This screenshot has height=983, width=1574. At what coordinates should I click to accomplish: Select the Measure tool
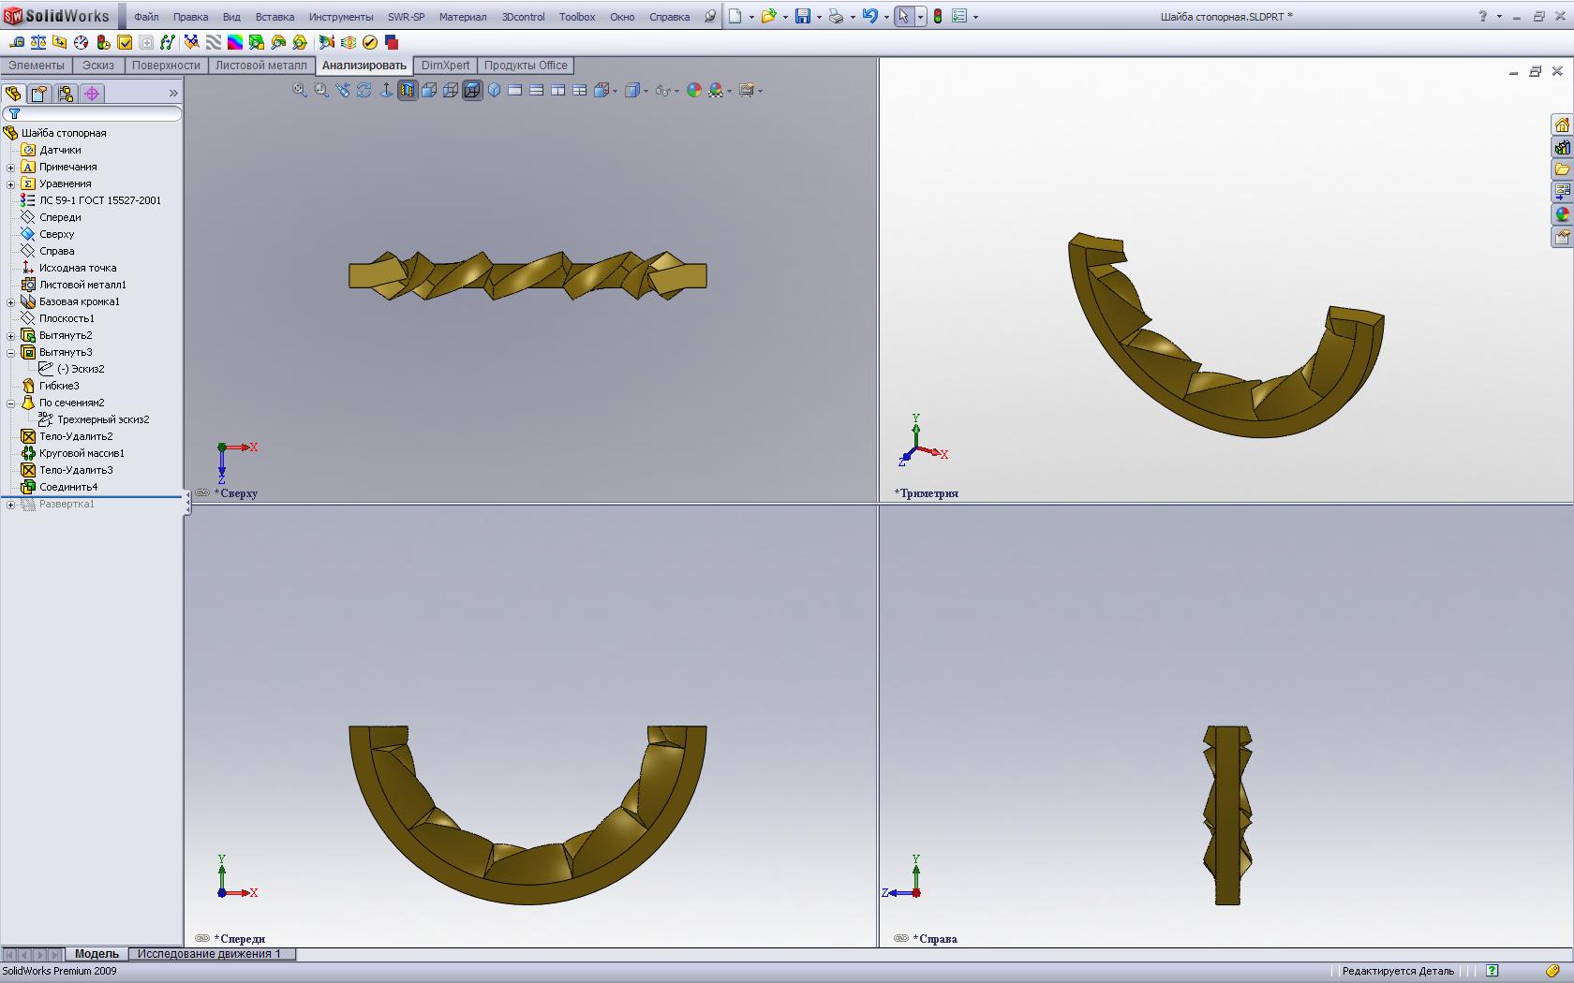coord(17,42)
